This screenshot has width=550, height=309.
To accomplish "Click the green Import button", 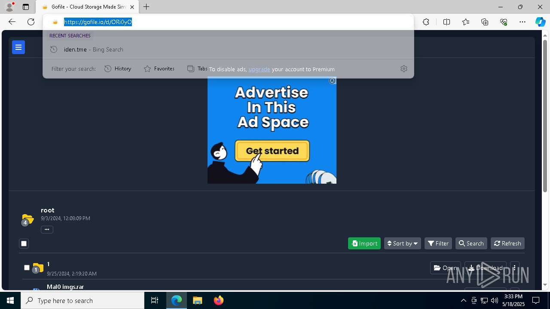I will pos(364,243).
